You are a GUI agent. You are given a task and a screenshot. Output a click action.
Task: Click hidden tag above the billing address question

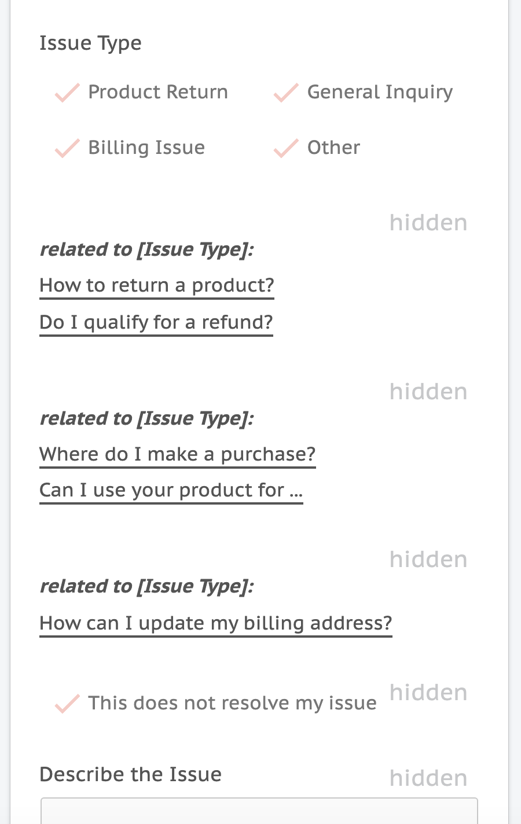point(428,560)
